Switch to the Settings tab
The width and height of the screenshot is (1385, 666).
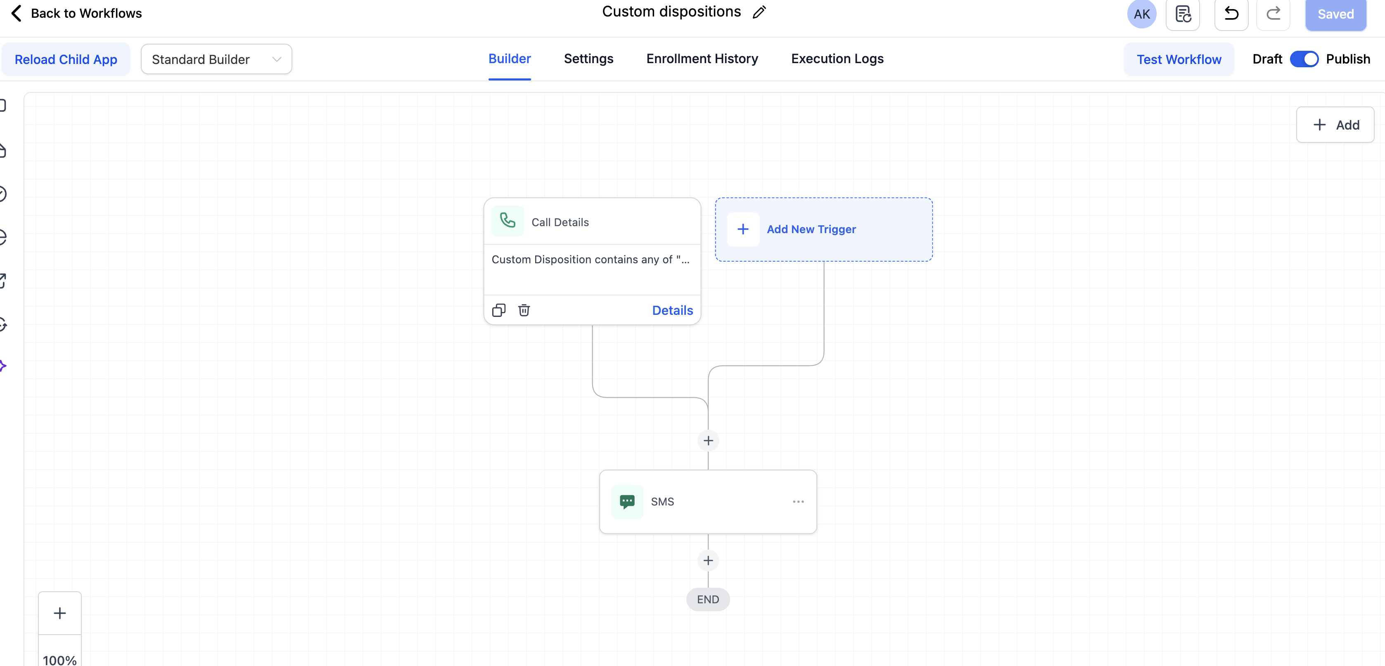(x=588, y=59)
